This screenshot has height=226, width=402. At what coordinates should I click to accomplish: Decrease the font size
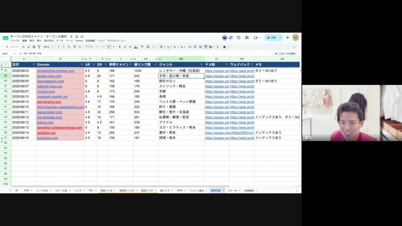(x=103, y=47)
